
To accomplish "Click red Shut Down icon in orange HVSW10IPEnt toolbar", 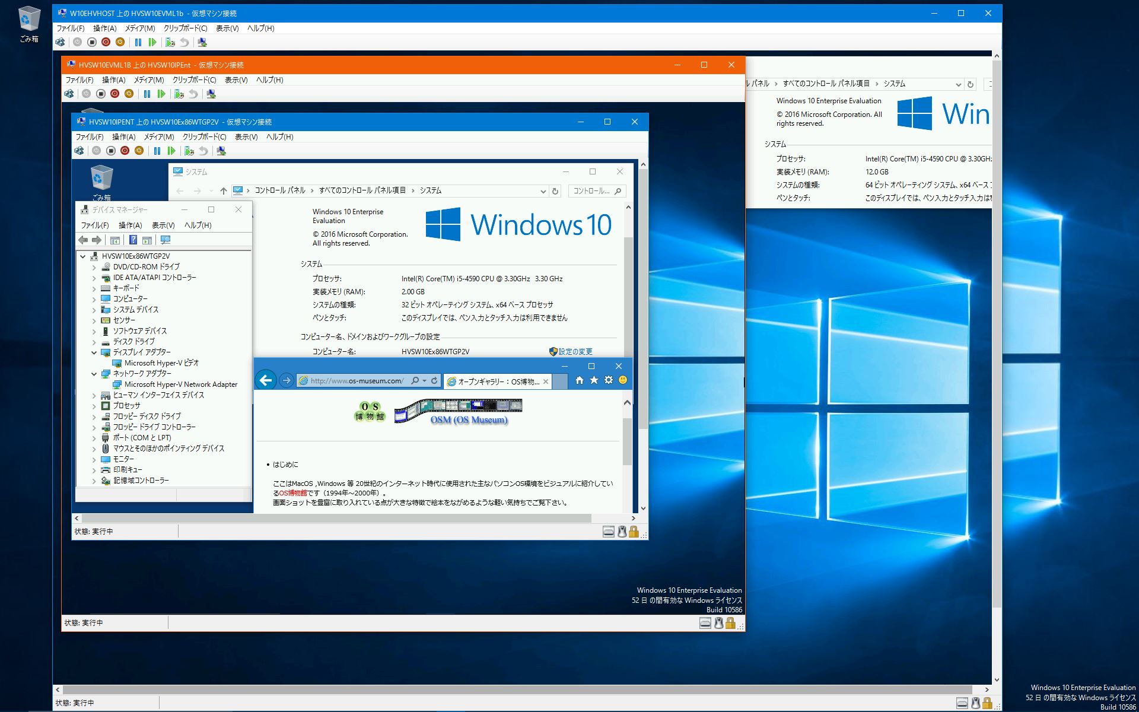I will pyautogui.click(x=114, y=94).
